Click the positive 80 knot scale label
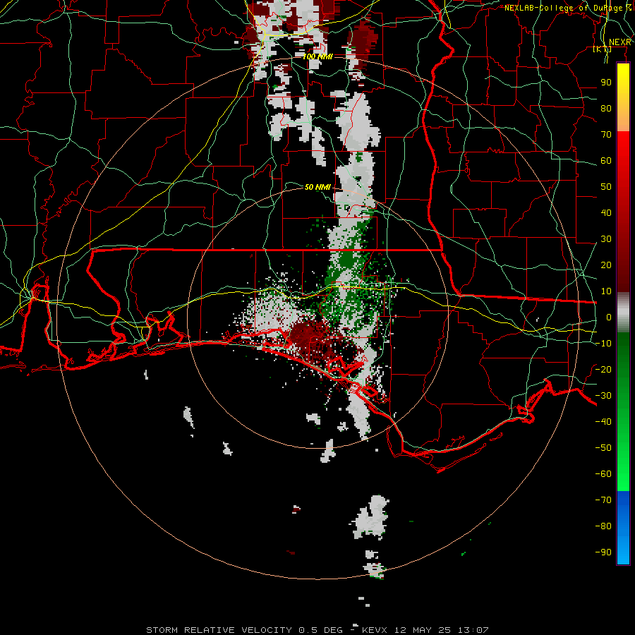Viewport: 635px width, 635px height. click(606, 109)
